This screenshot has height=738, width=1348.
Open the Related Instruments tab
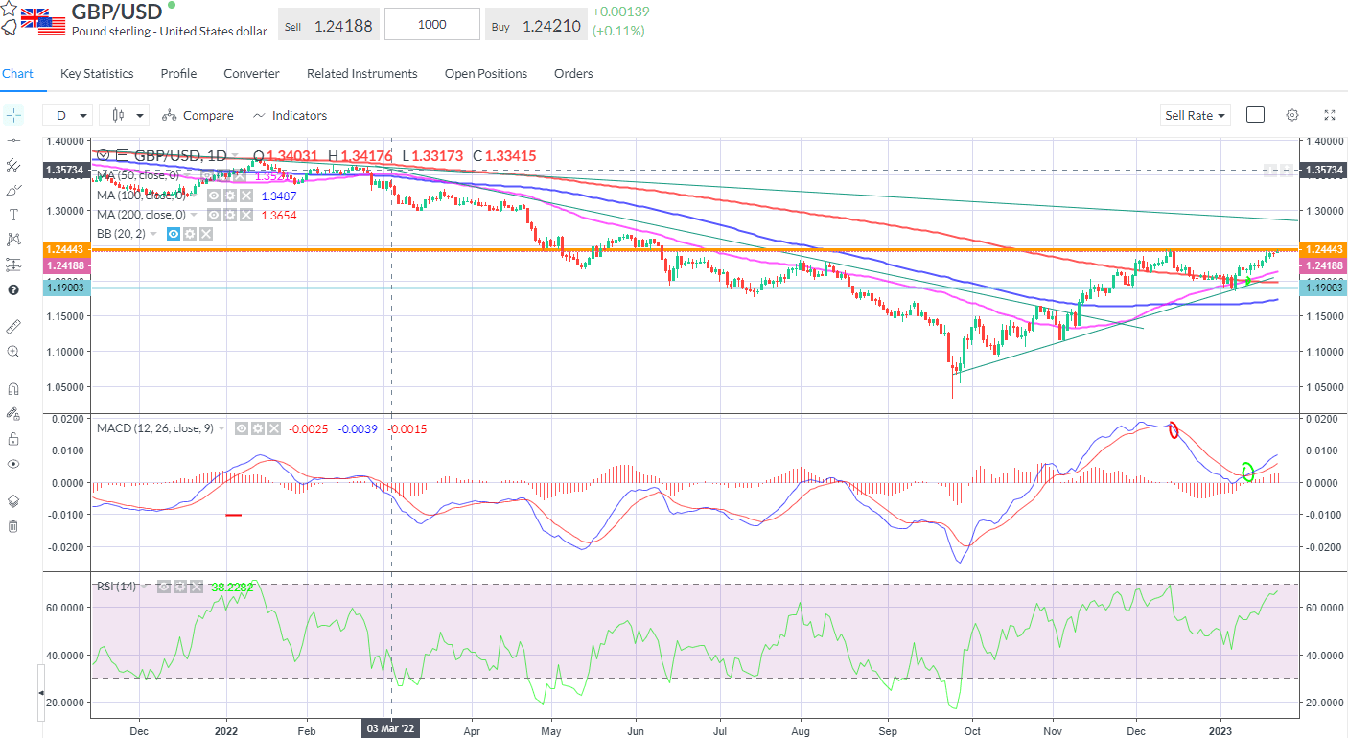(x=362, y=73)
